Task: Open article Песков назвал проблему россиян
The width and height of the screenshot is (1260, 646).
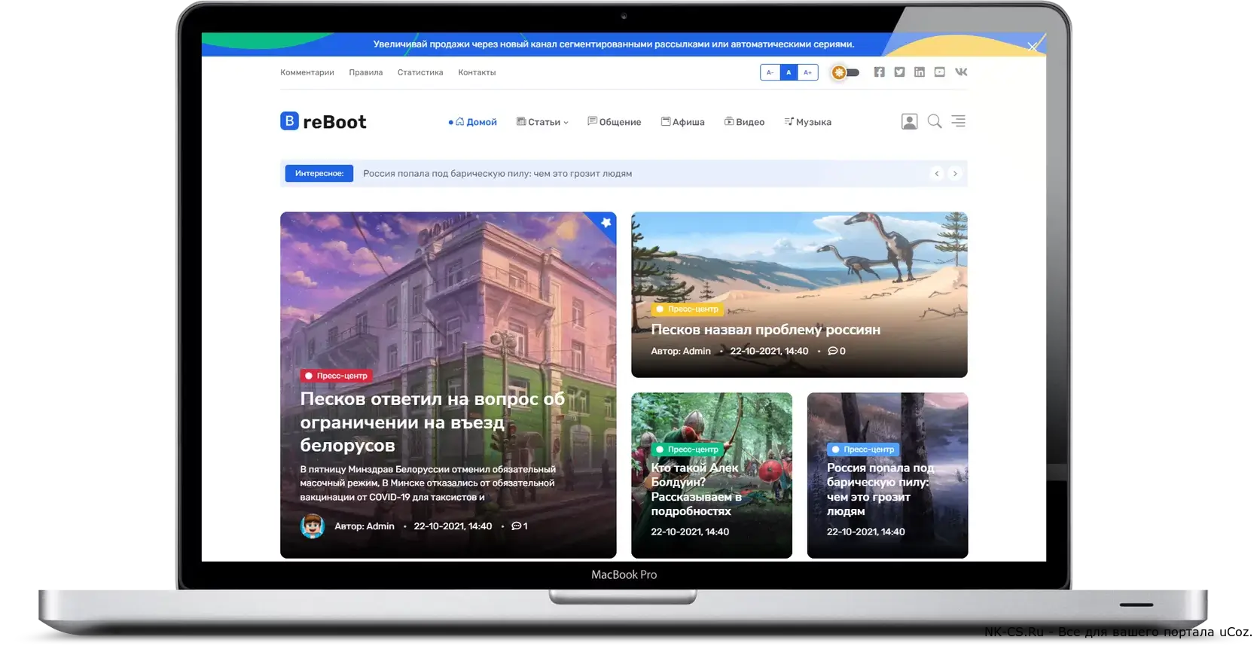Action: [x=765, y=330]
